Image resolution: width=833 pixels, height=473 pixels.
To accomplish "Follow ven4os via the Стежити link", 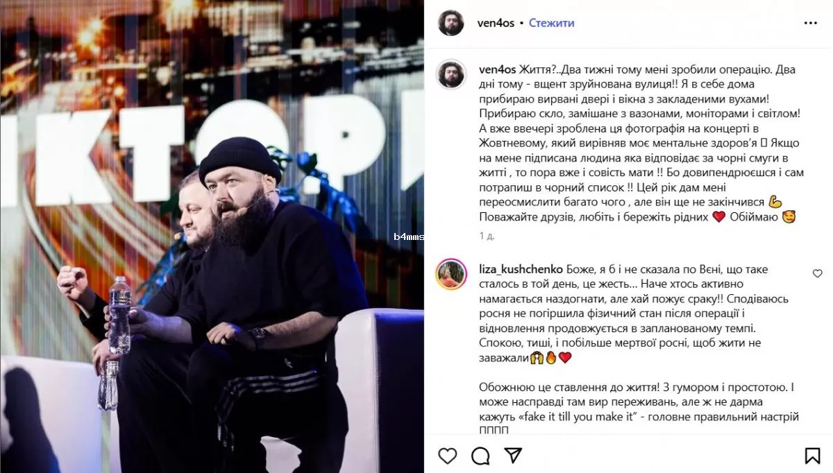I will (551, 23).
